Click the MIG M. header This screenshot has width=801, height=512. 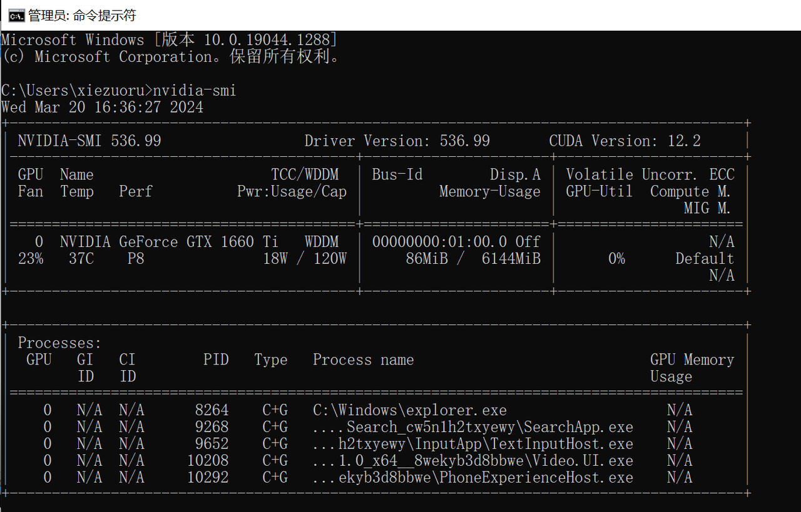point(708,208)
